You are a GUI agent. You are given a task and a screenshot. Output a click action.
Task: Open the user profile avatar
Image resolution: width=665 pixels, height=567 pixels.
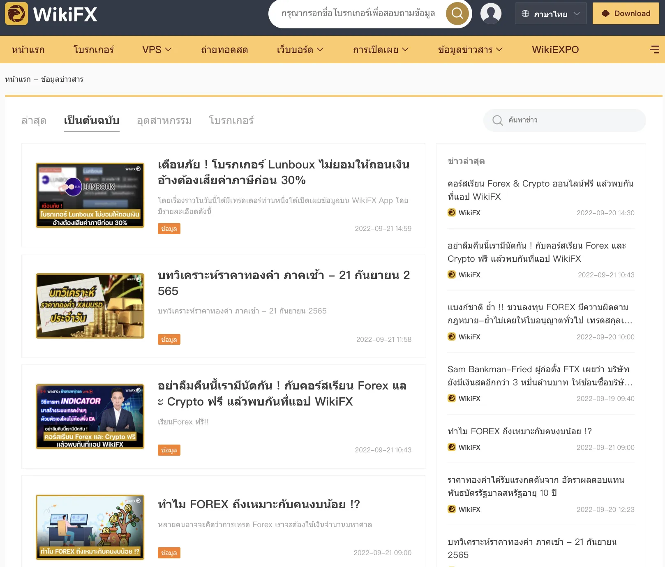coord(491,14)
